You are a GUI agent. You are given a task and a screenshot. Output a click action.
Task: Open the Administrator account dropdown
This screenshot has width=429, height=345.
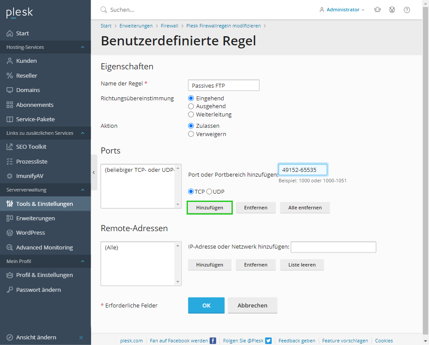tap(342, 10)
